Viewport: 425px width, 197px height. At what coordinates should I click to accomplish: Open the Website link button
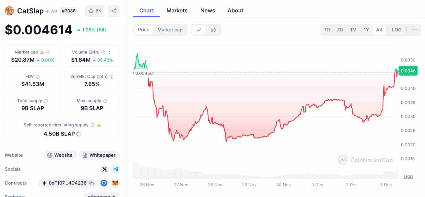[x=60, y=155]
